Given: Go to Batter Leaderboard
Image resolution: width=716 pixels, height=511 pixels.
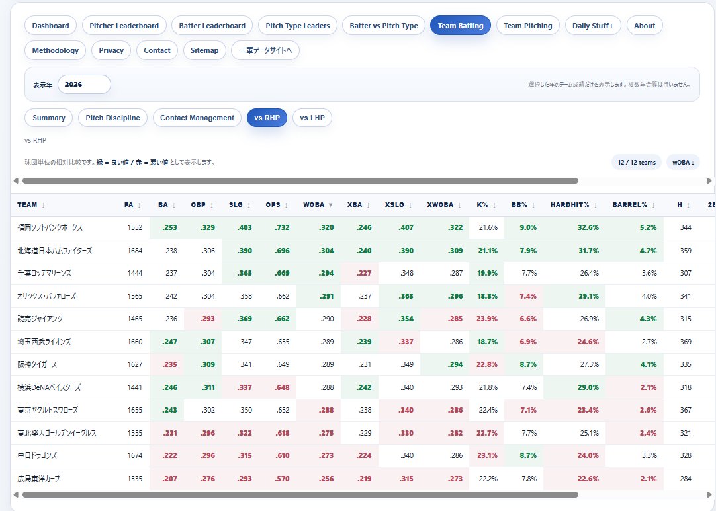Looking at the screenshot, I should [212, 26].
